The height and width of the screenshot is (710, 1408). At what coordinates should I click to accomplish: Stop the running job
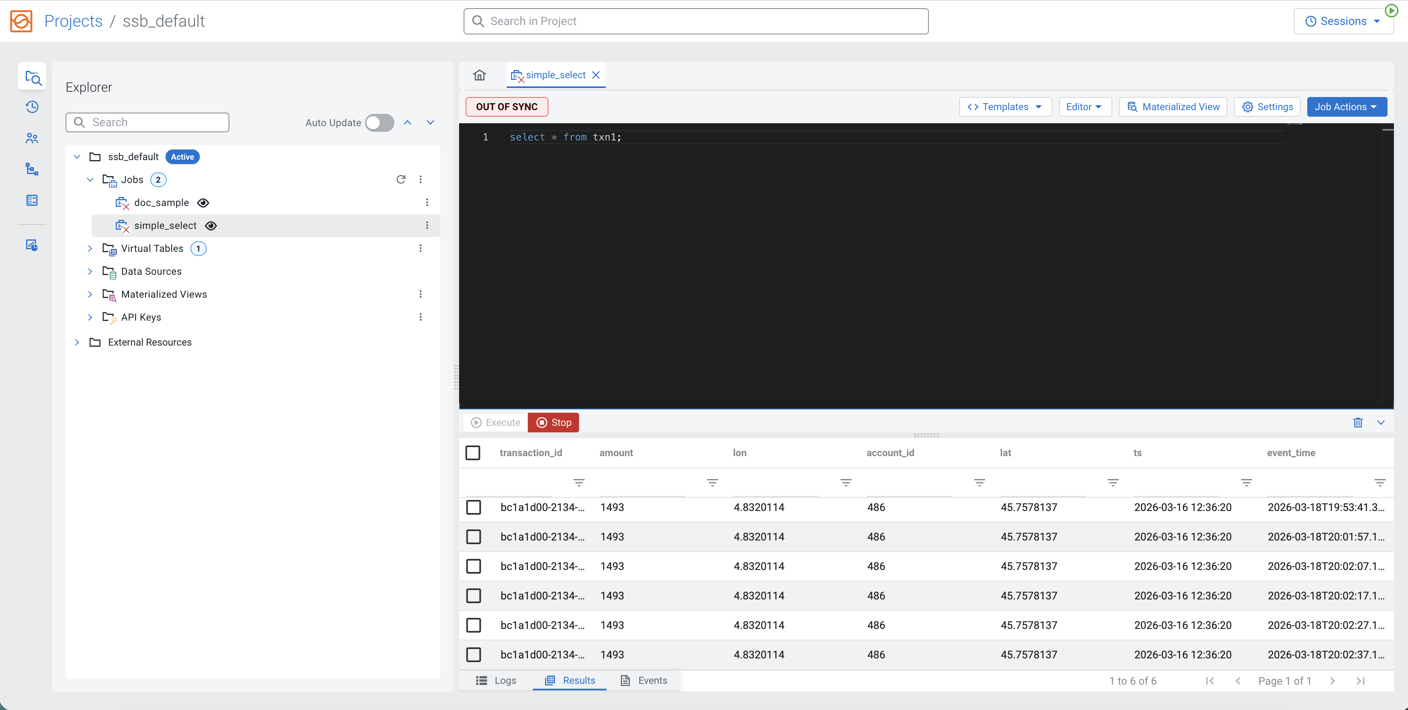click(x=553, y=422)
